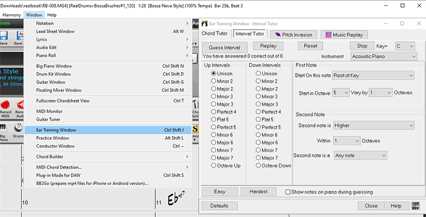Click the Replay button
The width and height of the screenshot is (426, 217).
[x=268, y=46]
